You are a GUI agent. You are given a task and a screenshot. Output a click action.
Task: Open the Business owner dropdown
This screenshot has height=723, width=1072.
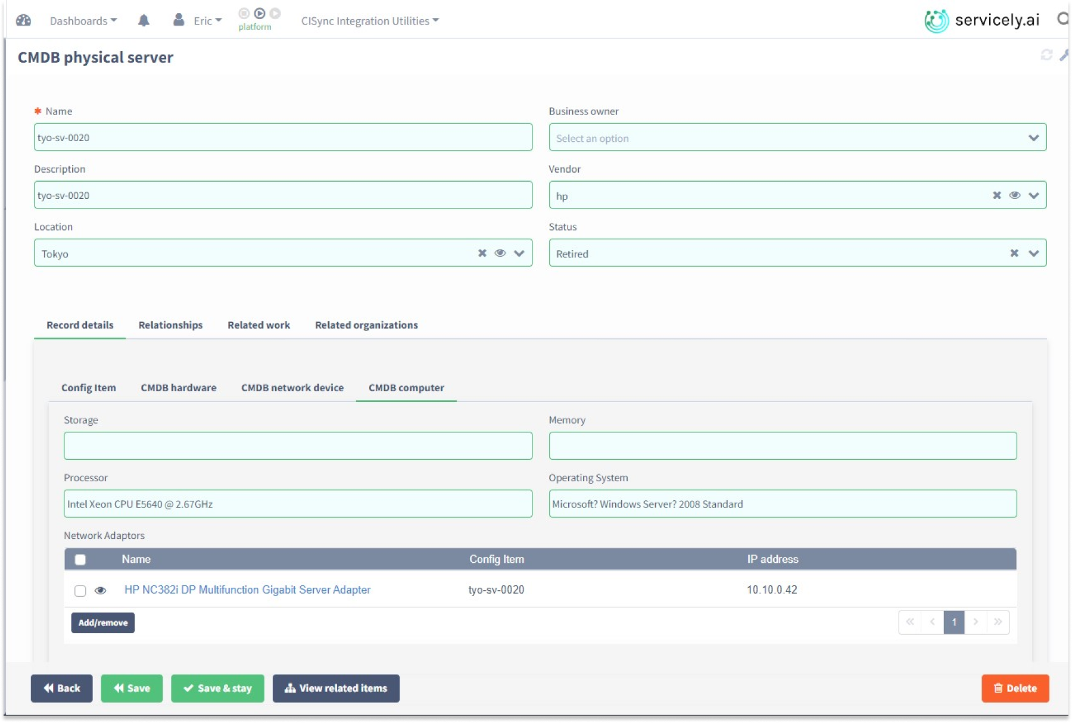pos(1034,137)
